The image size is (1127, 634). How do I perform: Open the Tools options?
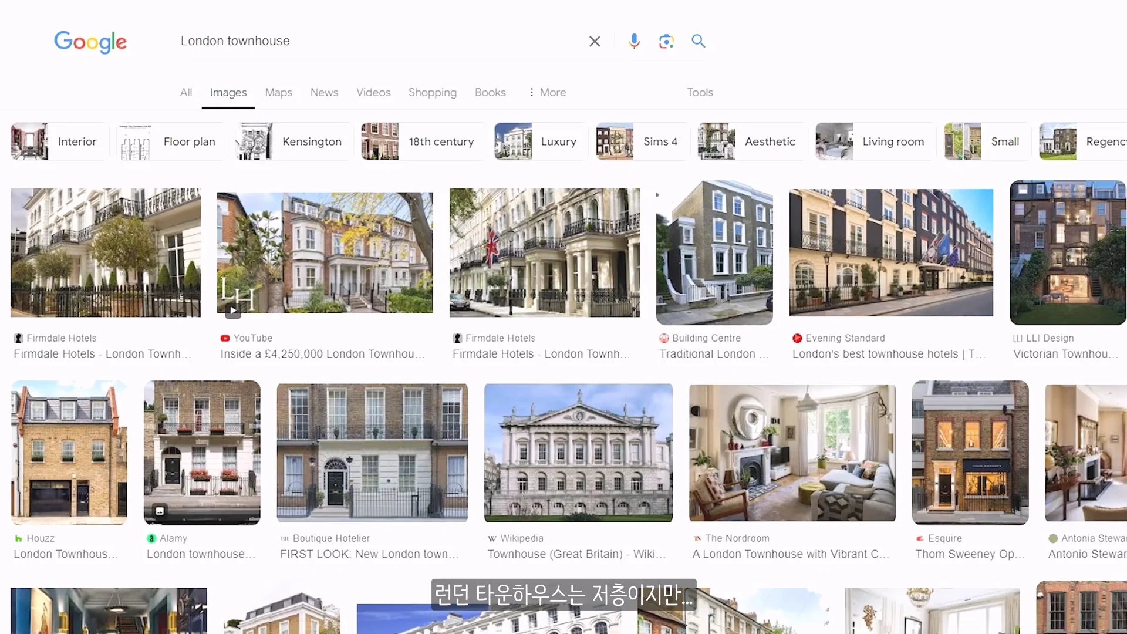(700, 92)
